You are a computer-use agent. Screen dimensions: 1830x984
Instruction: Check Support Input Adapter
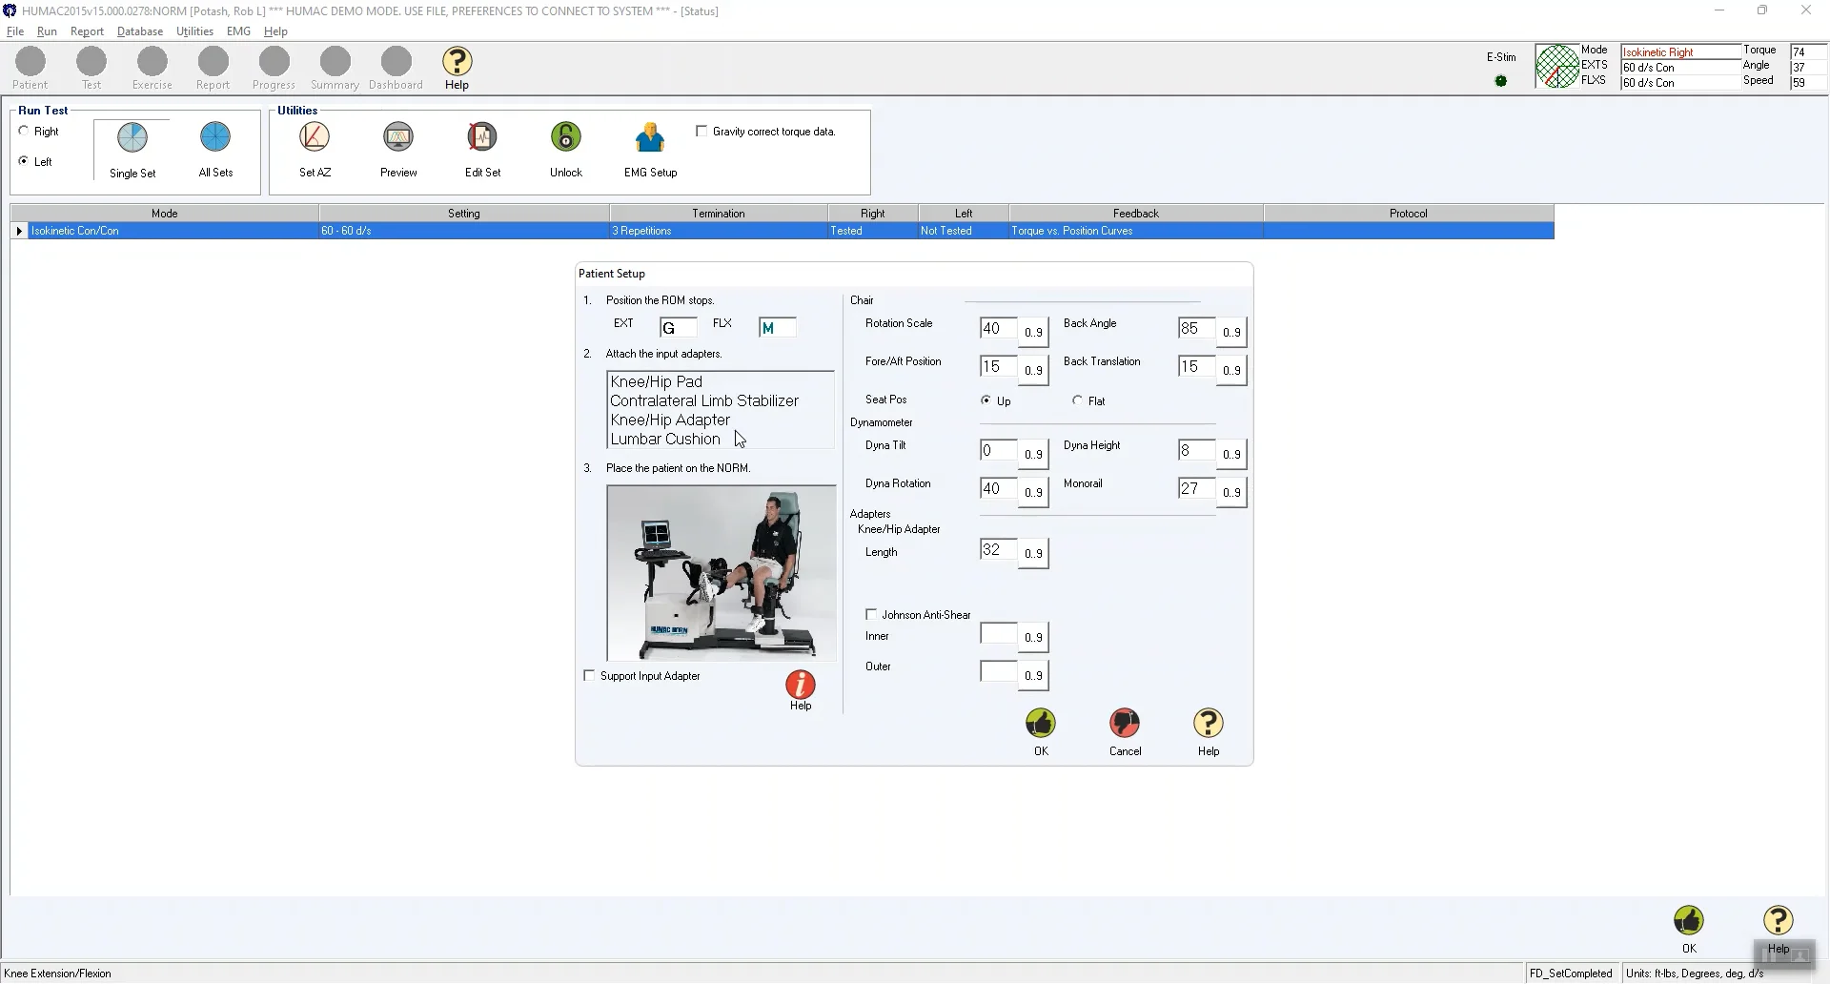click(589, 675)
